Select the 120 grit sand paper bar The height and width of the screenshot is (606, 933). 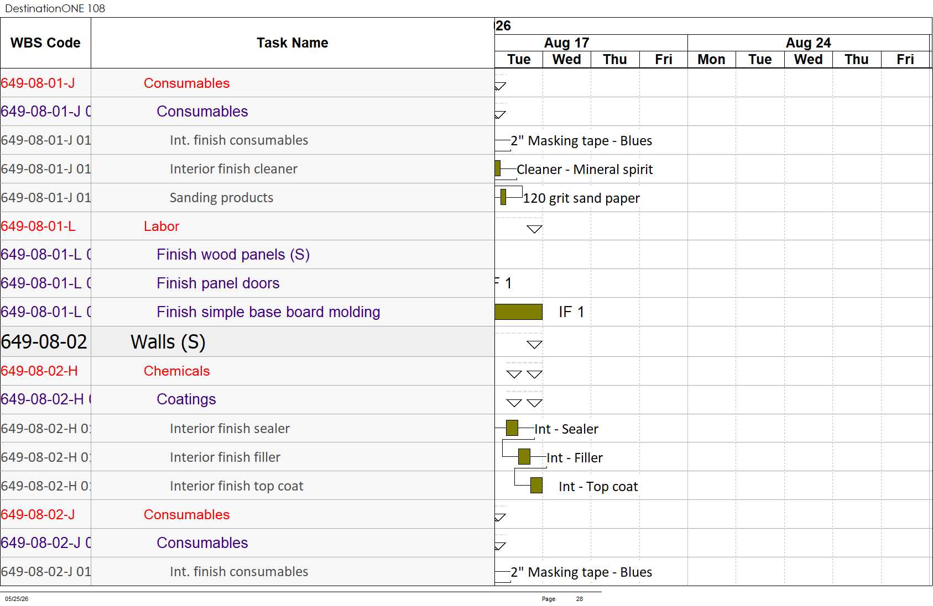(503, 197)
